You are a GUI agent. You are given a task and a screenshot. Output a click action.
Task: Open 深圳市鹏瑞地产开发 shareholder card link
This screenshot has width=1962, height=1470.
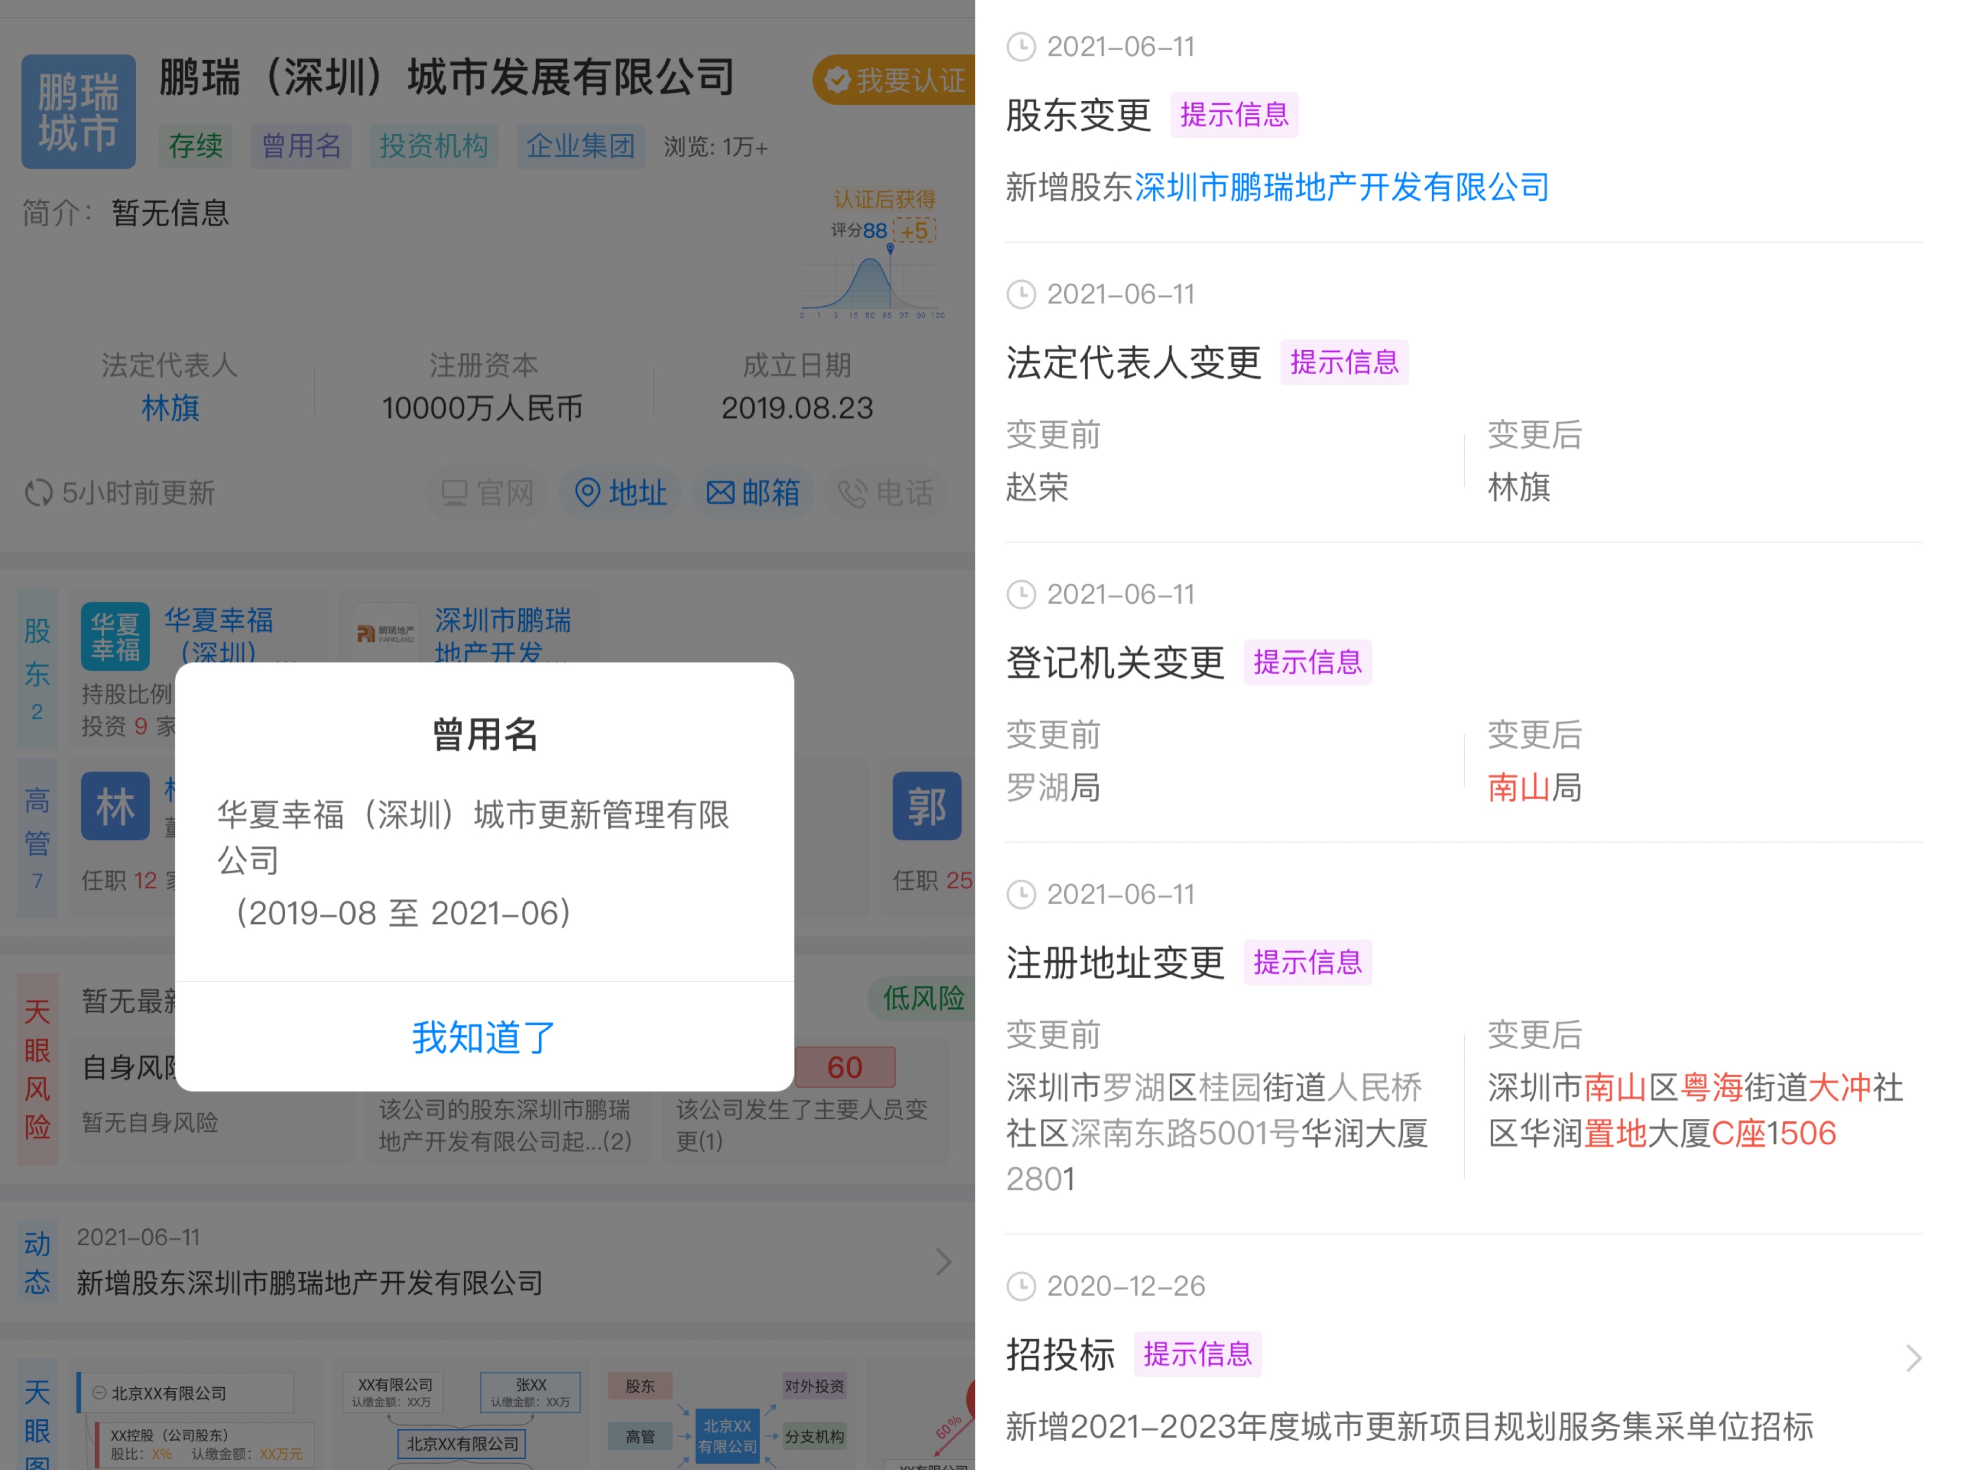click(502, 635)
